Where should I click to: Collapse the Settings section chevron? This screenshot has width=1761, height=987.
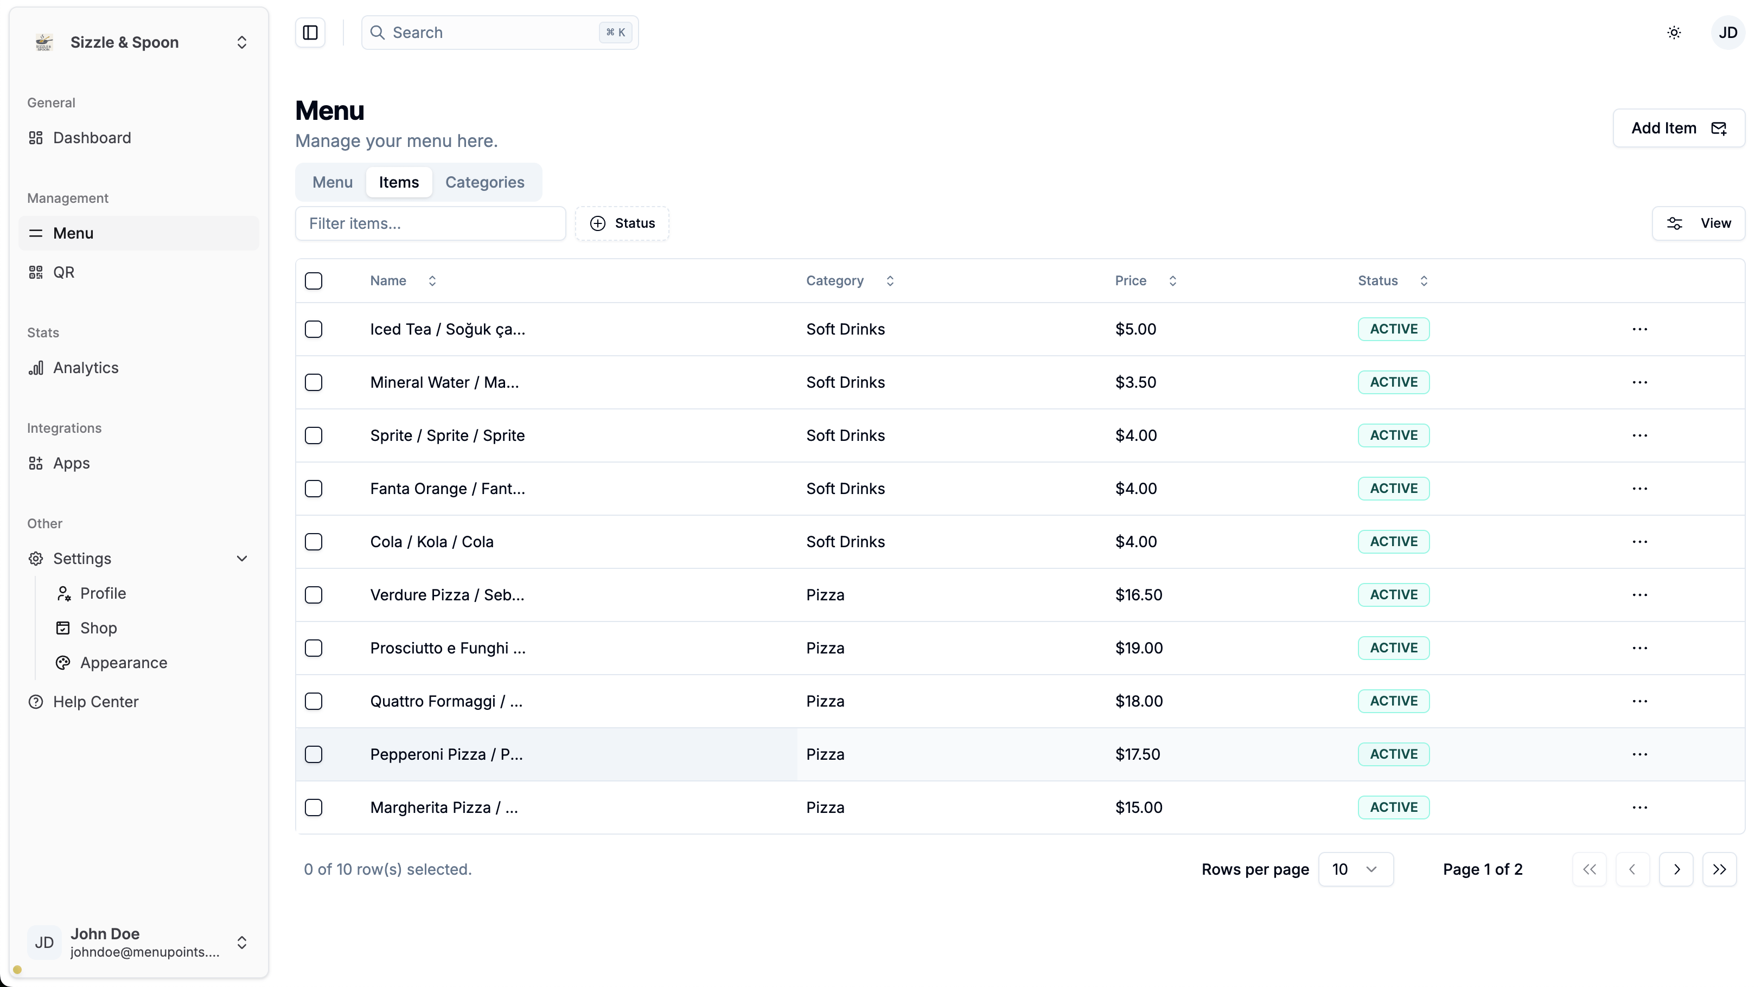click(241, 559)
